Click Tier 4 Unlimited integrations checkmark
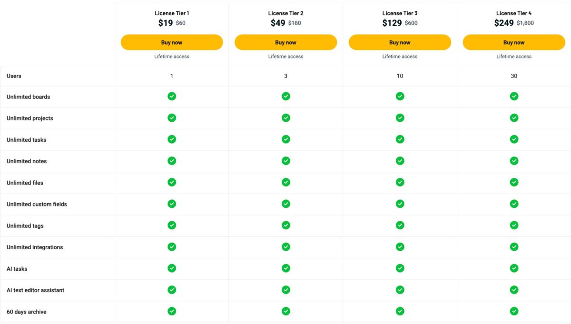571x324 pixels. click(514, 246)
